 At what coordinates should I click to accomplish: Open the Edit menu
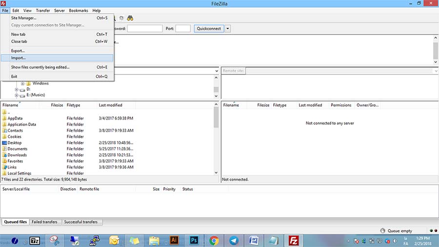coord(16,10)
